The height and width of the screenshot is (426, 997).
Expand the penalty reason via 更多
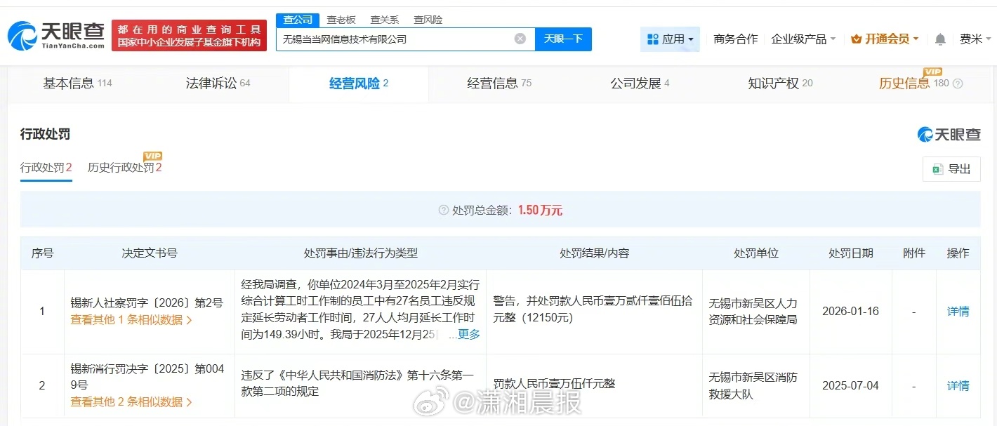469,335
